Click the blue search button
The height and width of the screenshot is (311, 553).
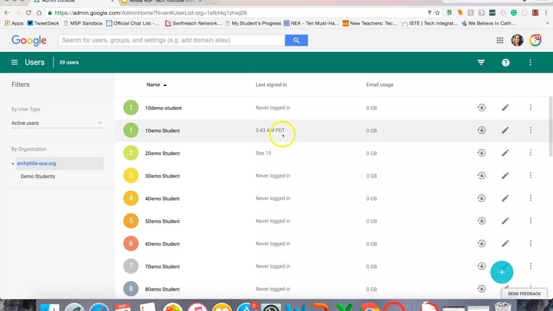[296, 40]
